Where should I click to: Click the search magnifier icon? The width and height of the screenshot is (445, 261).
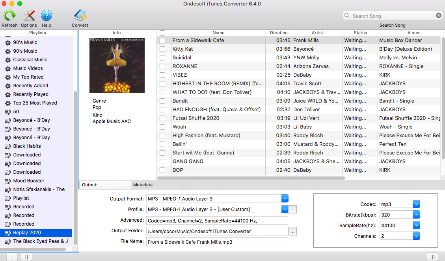(x=347, y=15)
